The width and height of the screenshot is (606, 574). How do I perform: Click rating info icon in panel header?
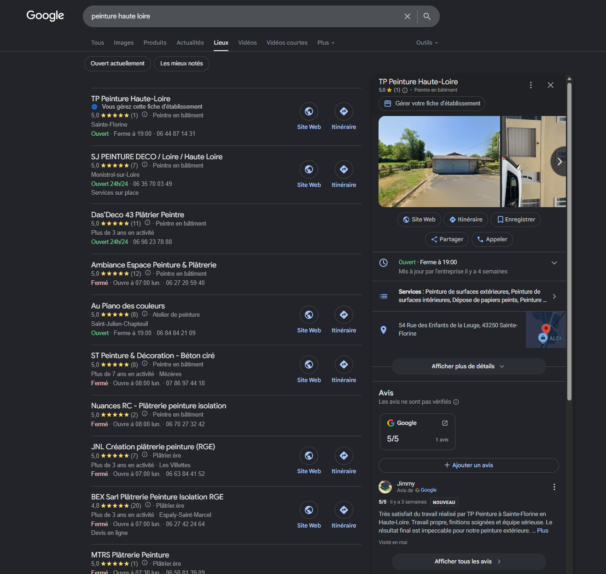(x=405, y=90)
